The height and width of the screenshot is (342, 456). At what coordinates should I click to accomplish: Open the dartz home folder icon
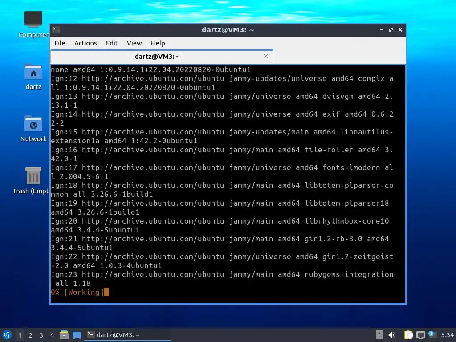pos(33,77)
